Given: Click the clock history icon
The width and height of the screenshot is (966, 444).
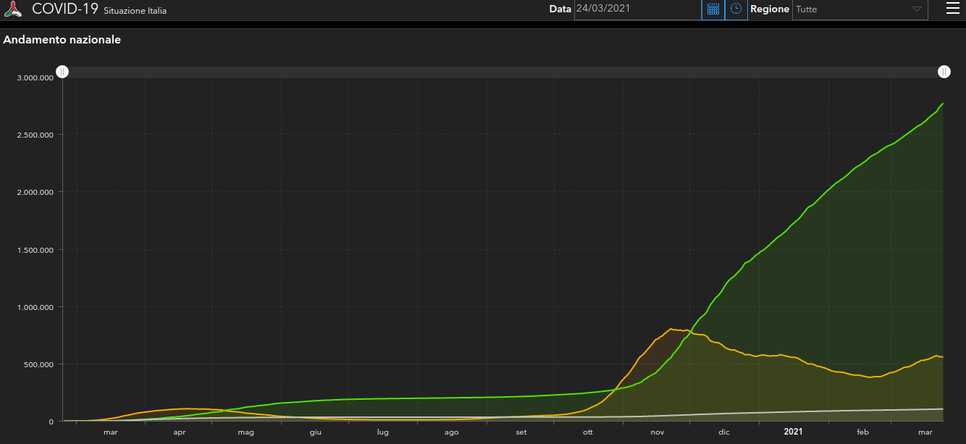Looking at the screenshot, I should [x=736, y=9].
